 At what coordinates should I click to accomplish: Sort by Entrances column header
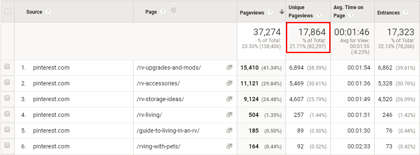coord(388,12)
